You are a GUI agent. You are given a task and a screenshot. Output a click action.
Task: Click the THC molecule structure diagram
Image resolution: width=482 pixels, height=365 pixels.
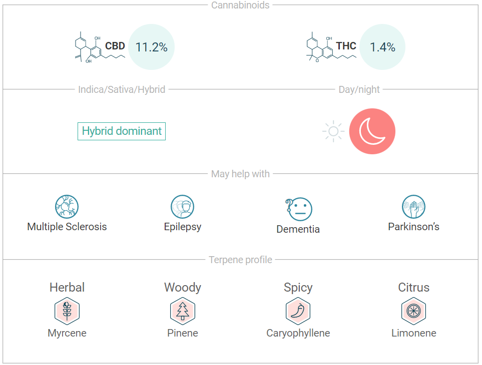331,47
